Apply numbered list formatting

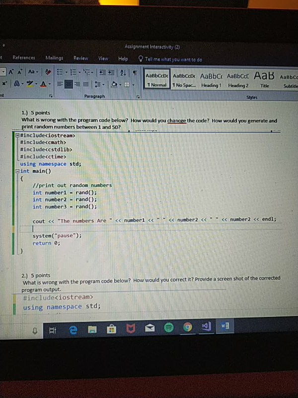point(73,72)
